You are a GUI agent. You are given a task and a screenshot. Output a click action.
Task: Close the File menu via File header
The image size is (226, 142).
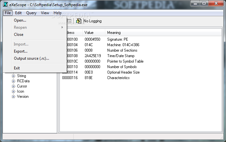(8, 13)
